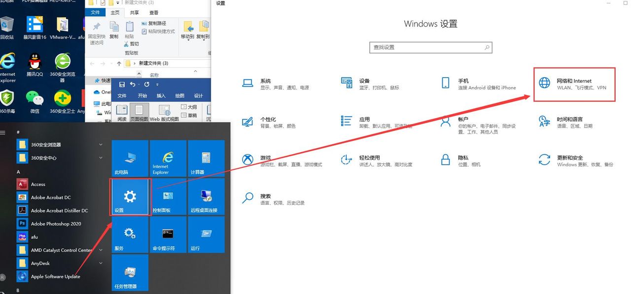Image resolution: width=631 pixels, height=294 pixels.
Task: Open the 任务管理器 tile in Start menu
Action: click(x=130, y=272)
